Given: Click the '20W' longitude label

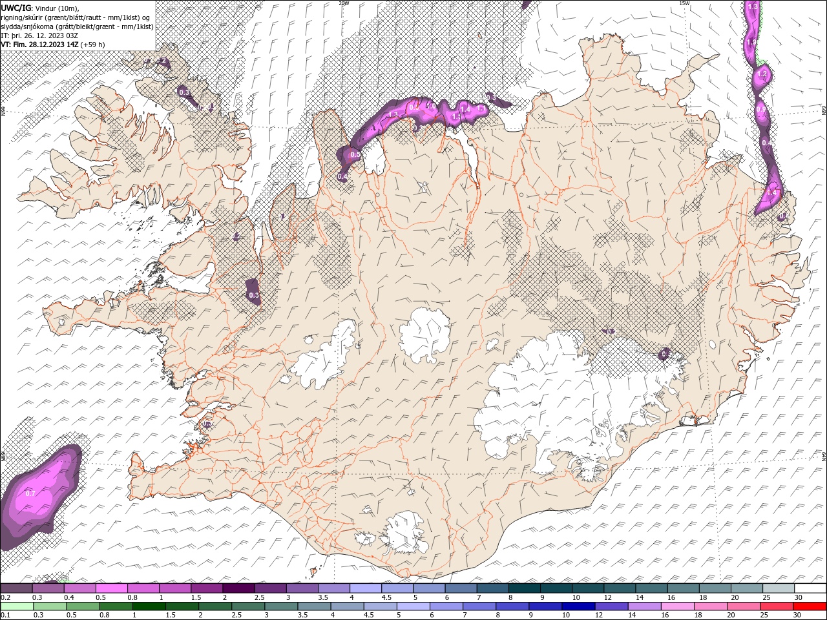Looking at the screenshot, I should point(344,3).
